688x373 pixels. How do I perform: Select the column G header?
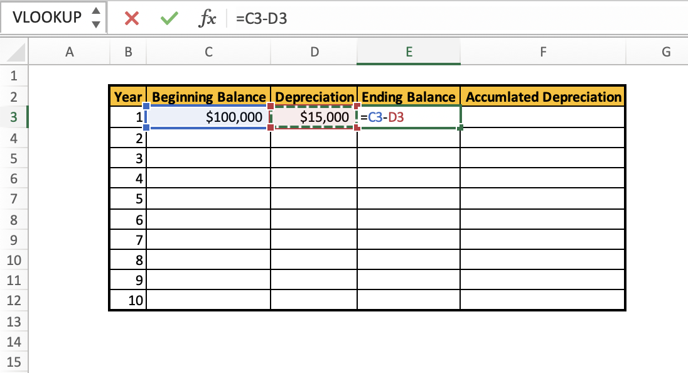(x=665, y=51)
